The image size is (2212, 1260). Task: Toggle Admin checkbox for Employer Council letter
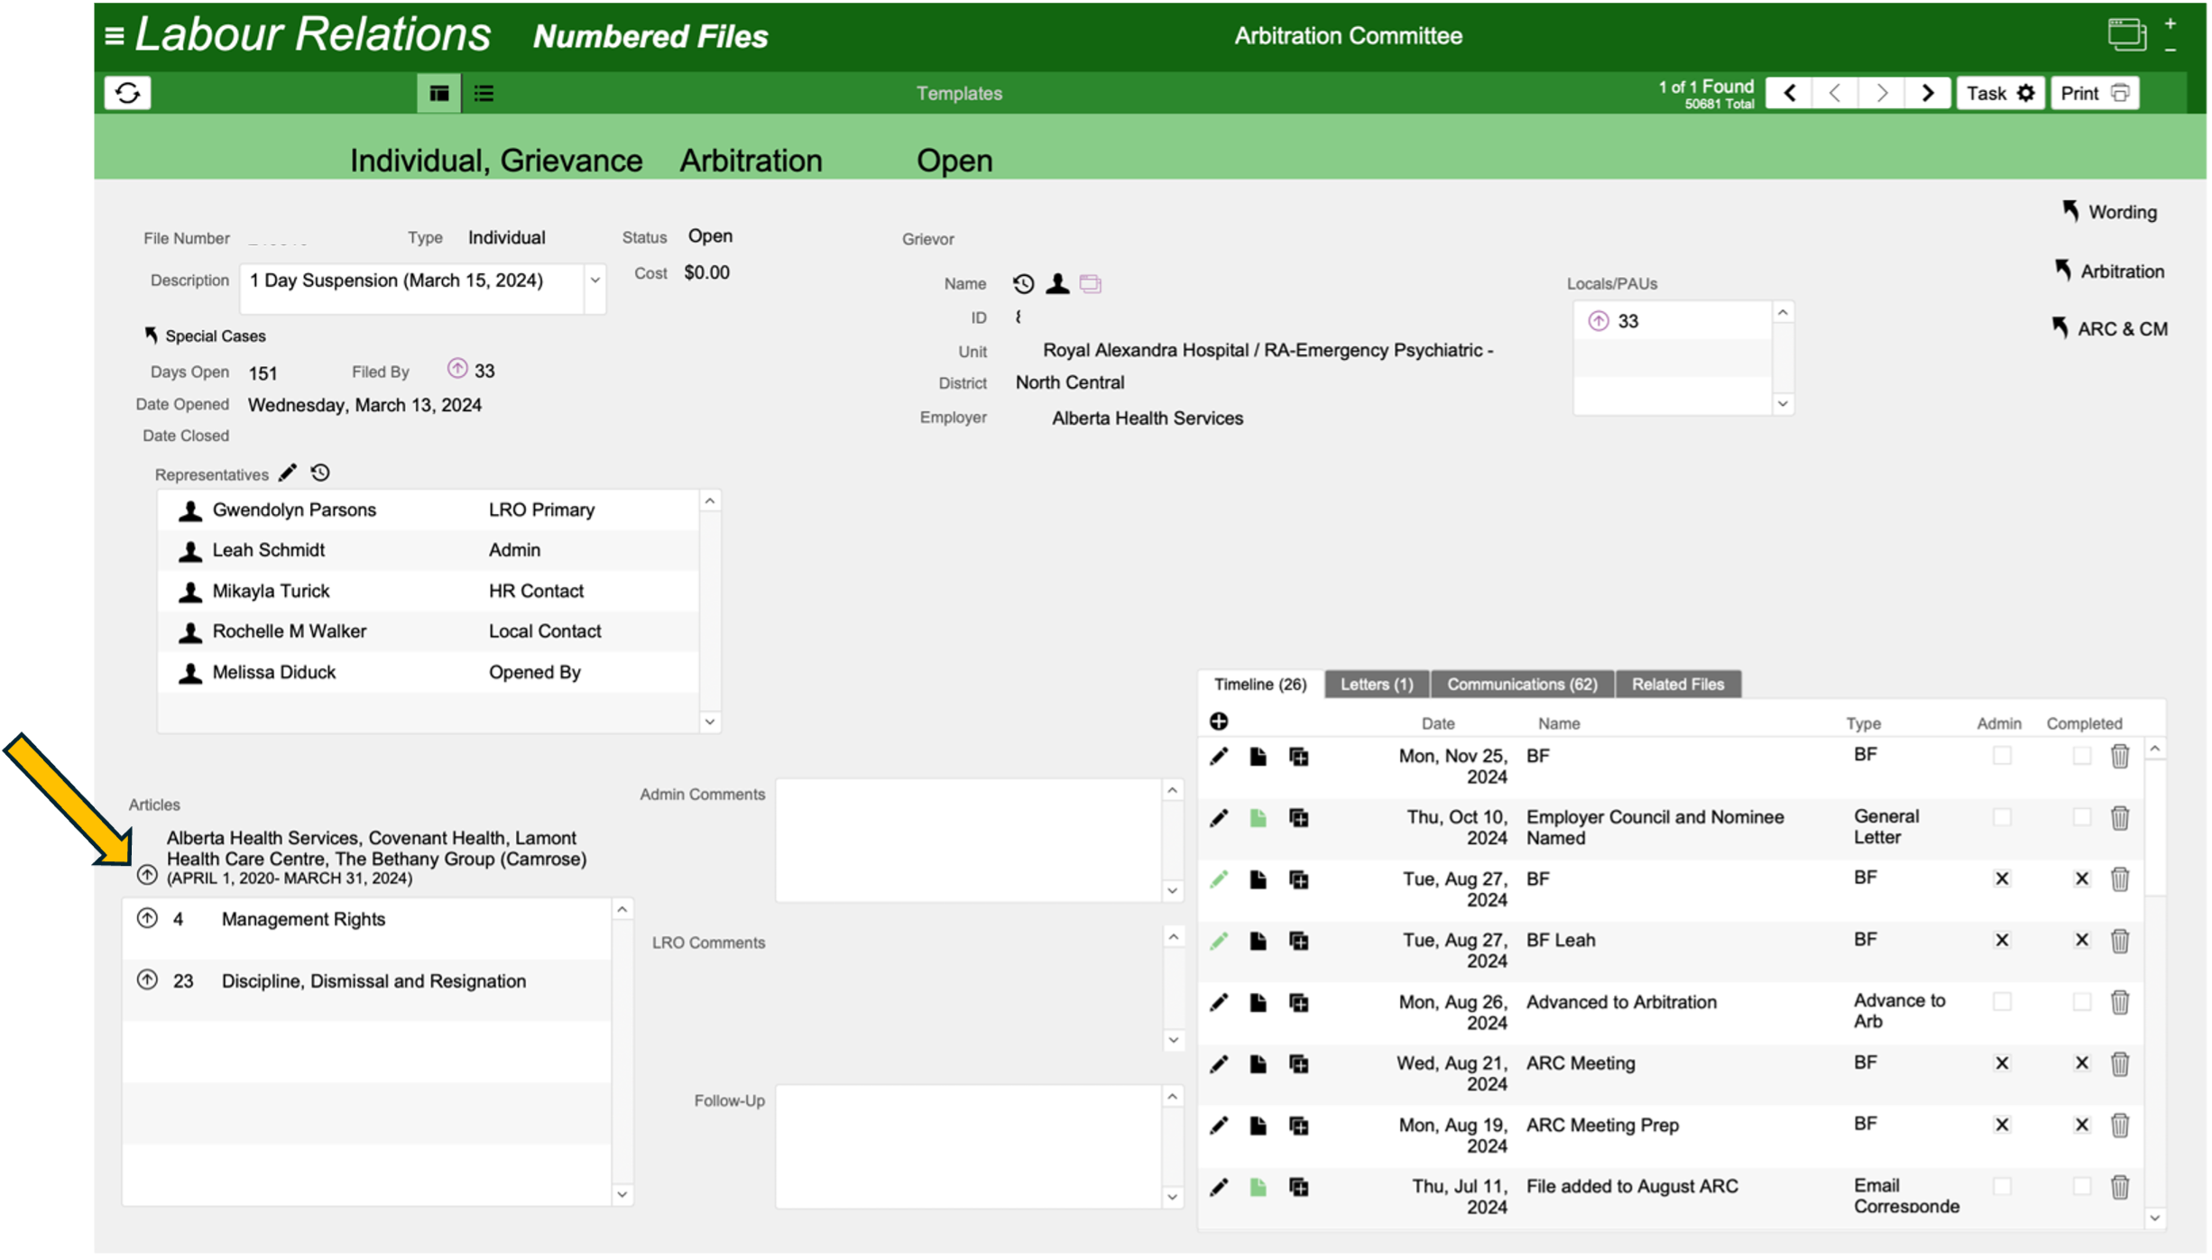point(2002,817)
